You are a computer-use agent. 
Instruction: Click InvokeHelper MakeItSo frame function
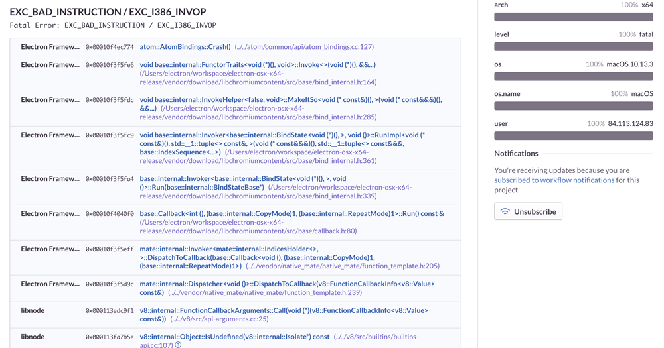click(x=291, y=104)
